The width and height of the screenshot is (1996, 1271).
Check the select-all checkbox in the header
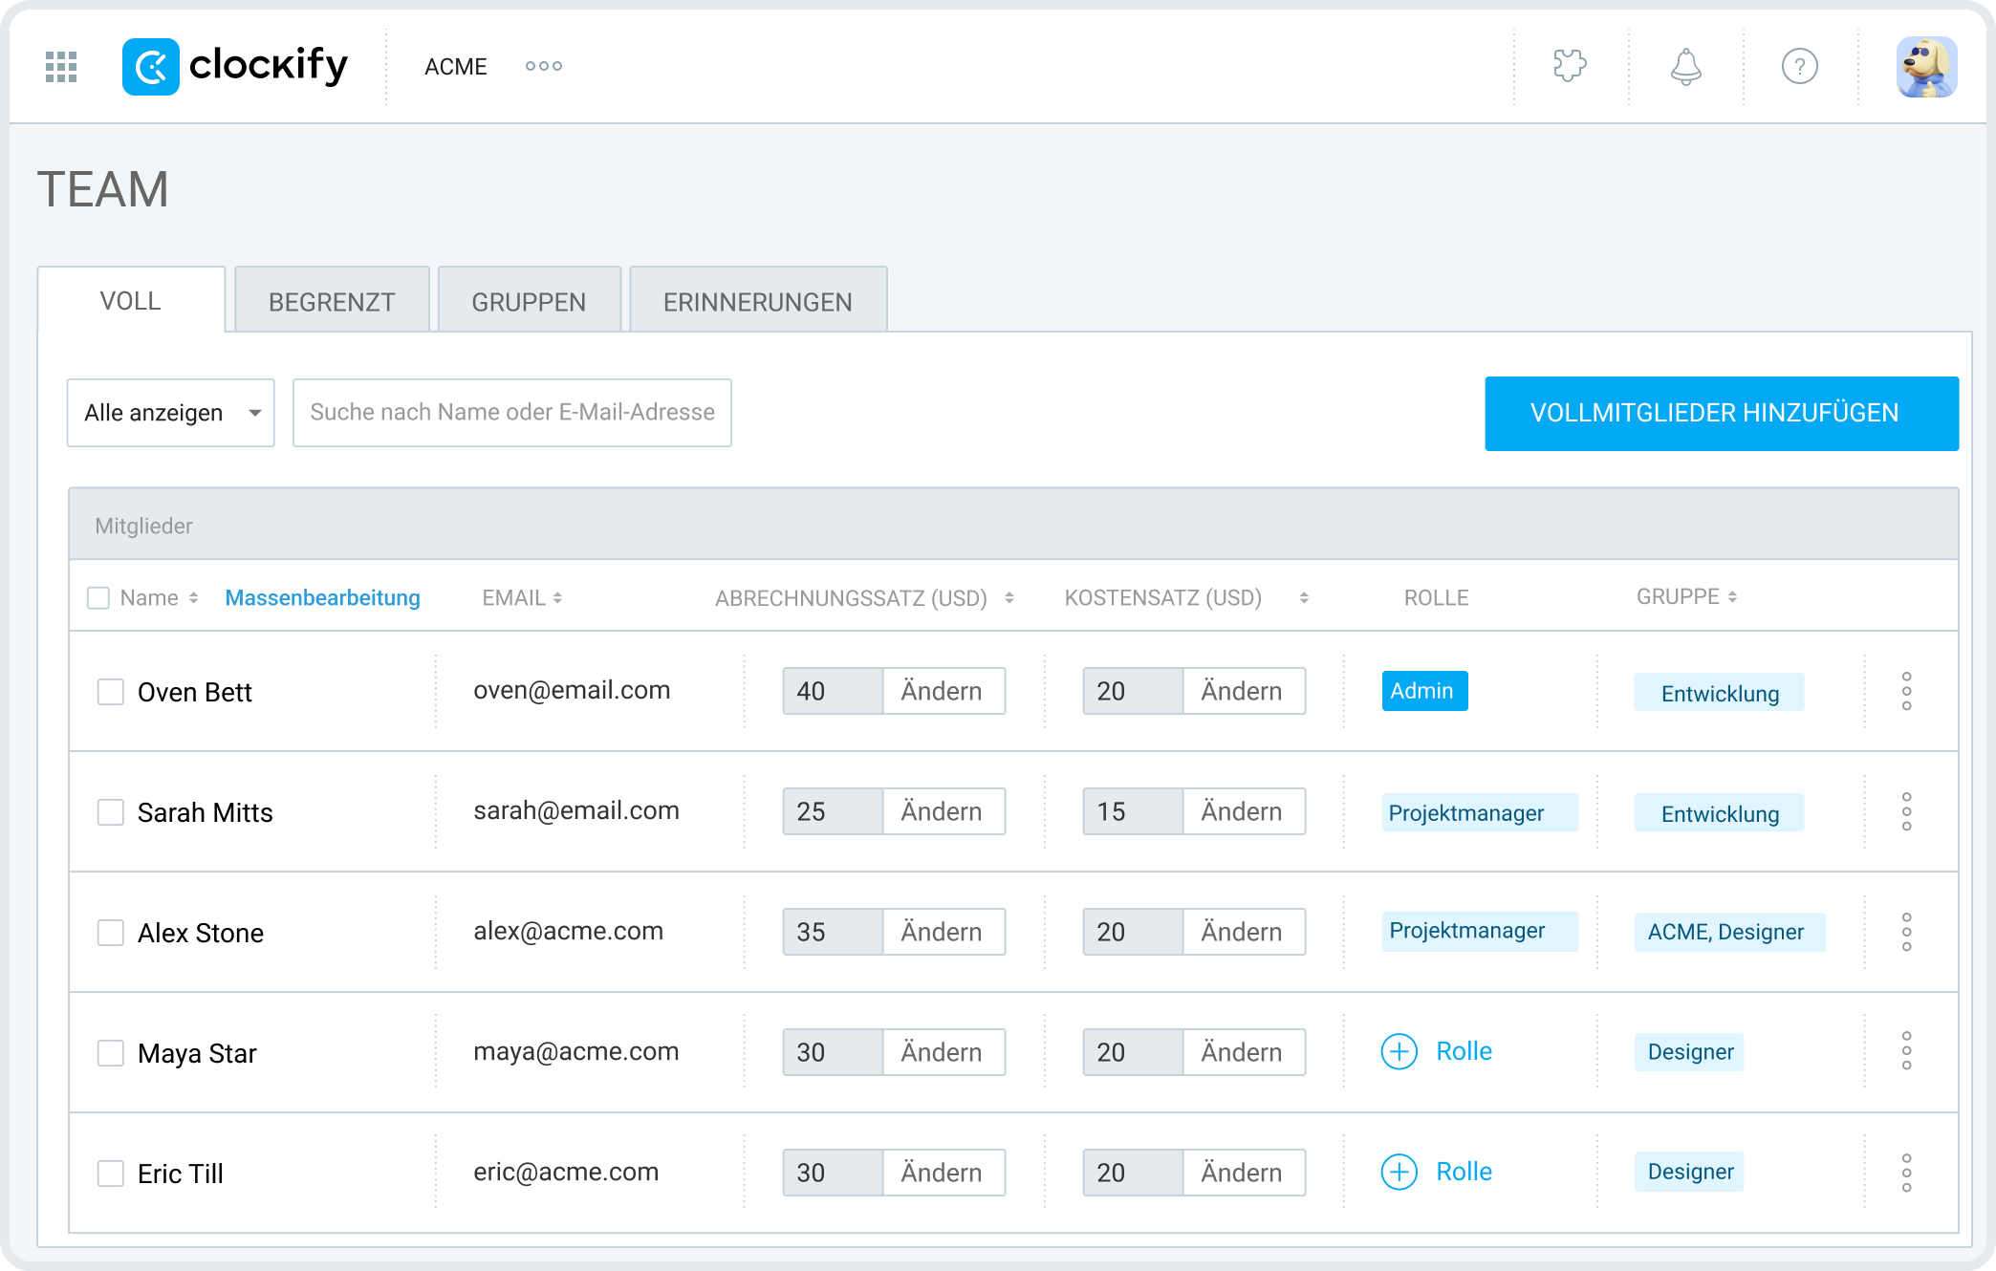tap(98, 597)
